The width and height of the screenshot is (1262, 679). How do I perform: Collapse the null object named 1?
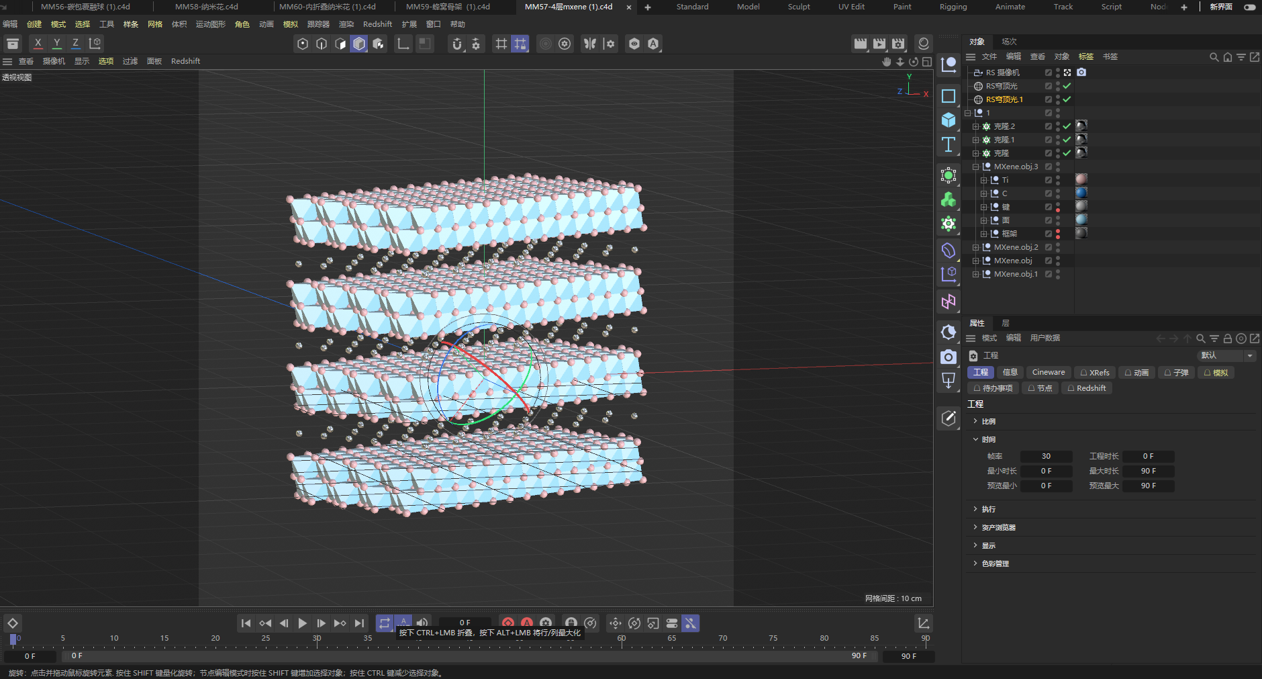click(968, 113)
